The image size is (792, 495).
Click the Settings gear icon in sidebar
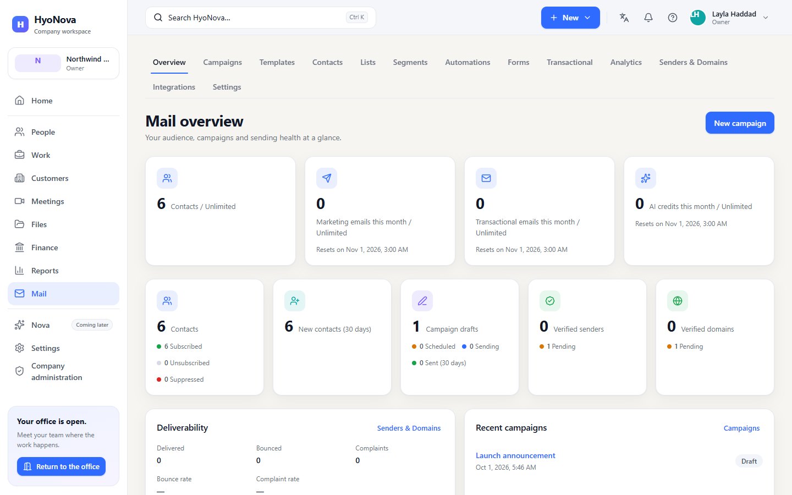click(19, 348)
